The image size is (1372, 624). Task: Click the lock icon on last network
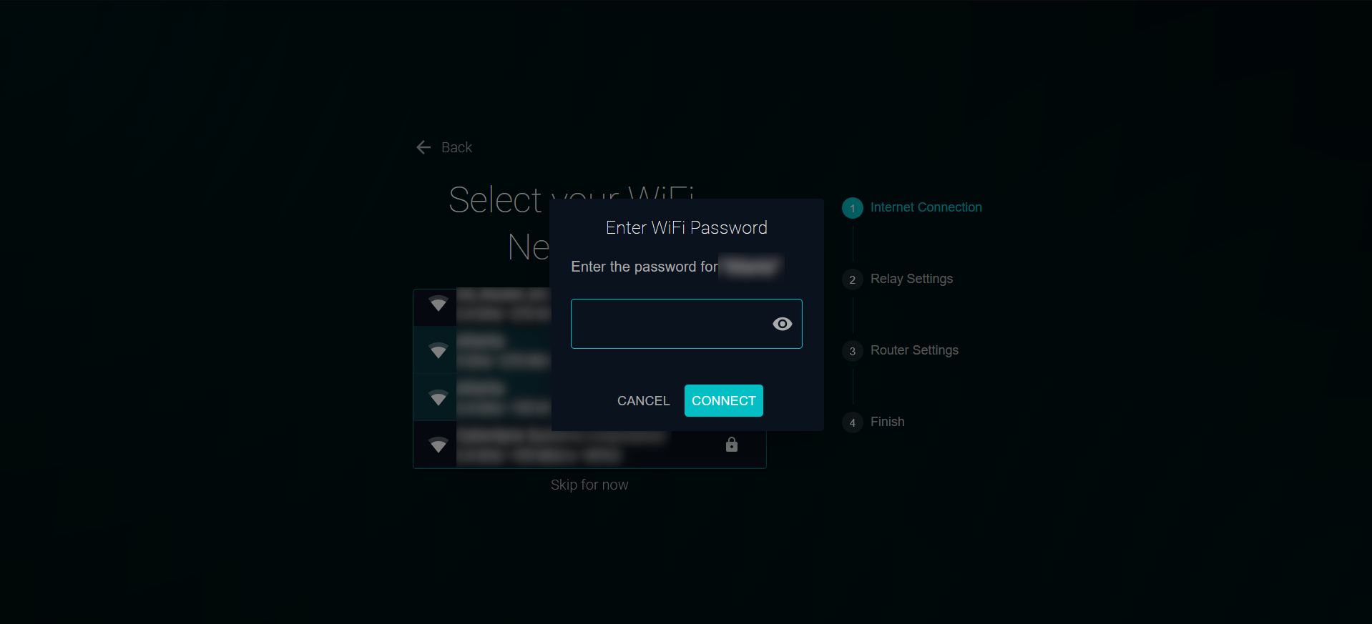point(731,445)
